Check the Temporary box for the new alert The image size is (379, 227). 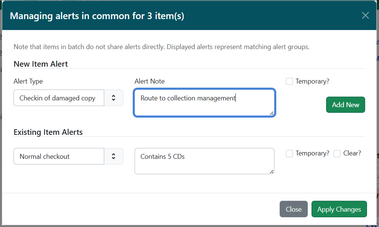(x=289, y=81)
